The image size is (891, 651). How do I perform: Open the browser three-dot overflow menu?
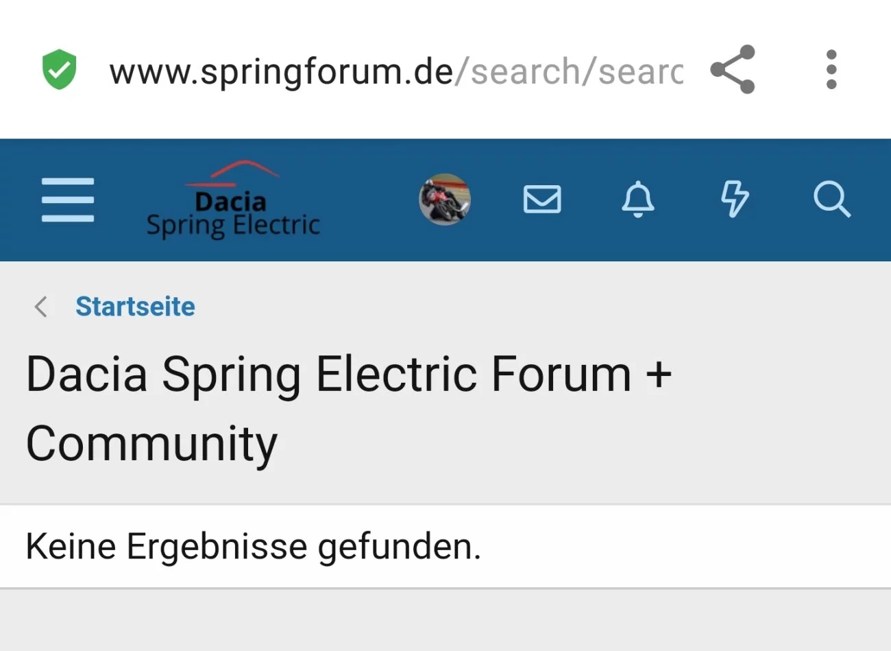pos(831,69)
